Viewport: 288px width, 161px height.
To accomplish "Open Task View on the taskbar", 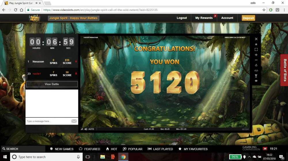I will 88,157.
